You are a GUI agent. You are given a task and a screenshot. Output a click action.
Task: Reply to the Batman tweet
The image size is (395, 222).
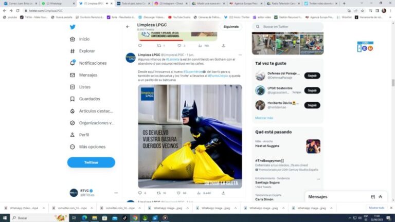(x=140, y=193)
